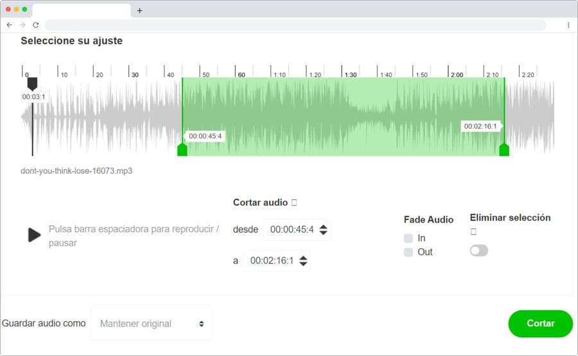Open a new browser tab with plus
Viewport: 578px width, 356px height.
click(139, 11)
